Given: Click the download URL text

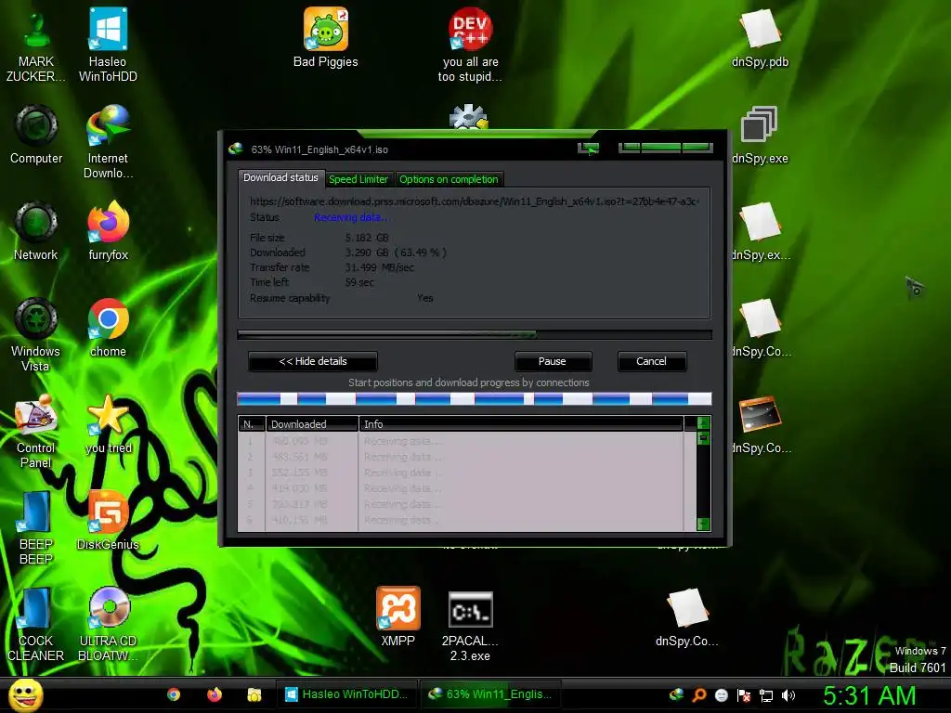Looking at the screenshot, I should pos(475,201).
